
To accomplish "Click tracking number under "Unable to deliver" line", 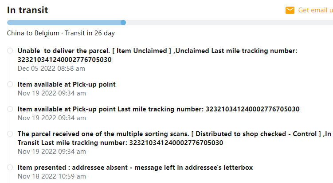I will tap(65, 60).
